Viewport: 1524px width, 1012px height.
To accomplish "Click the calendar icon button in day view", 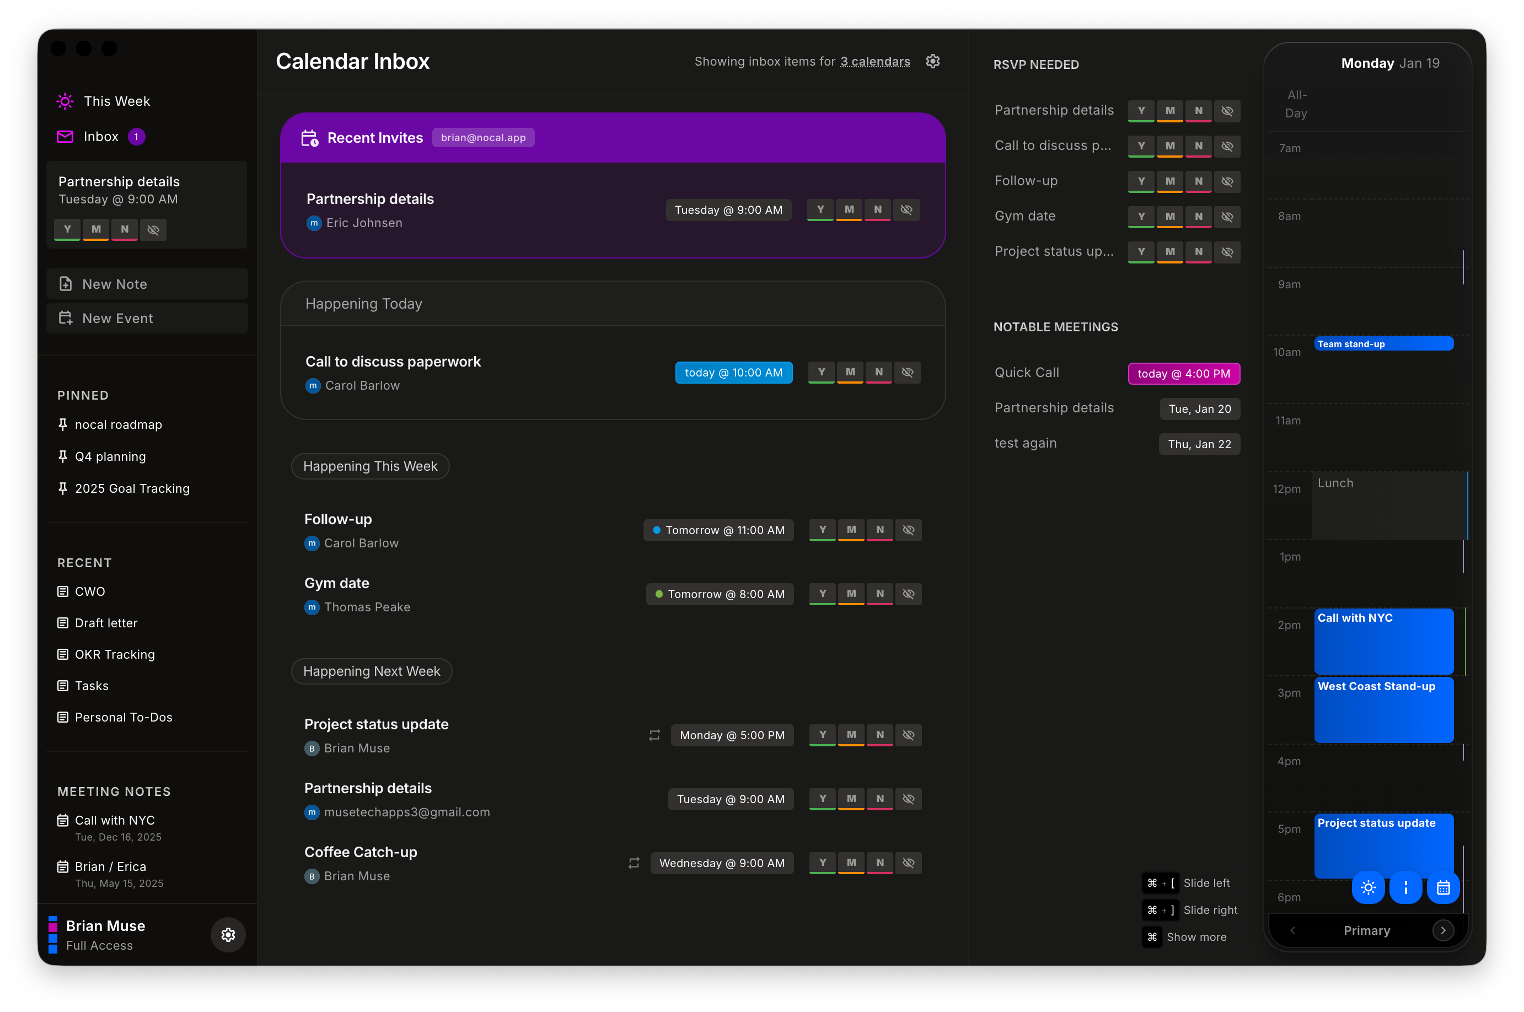I will click(x=1443, y=888).
